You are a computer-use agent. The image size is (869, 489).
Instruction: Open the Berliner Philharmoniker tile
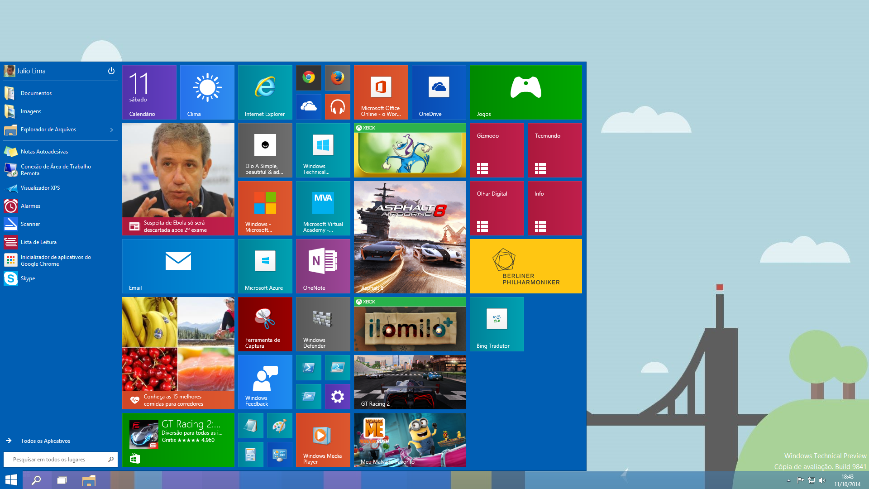click(x=526, y=266)
